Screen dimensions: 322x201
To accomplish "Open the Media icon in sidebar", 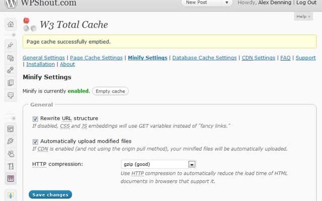I will pyautogui.click(x=11, y=58).
